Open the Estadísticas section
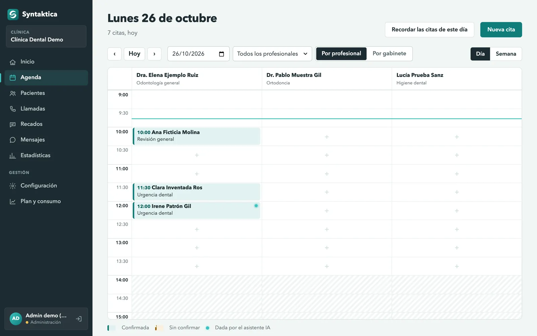This screenshot has height=336, width=537. (x=46, y=155)
